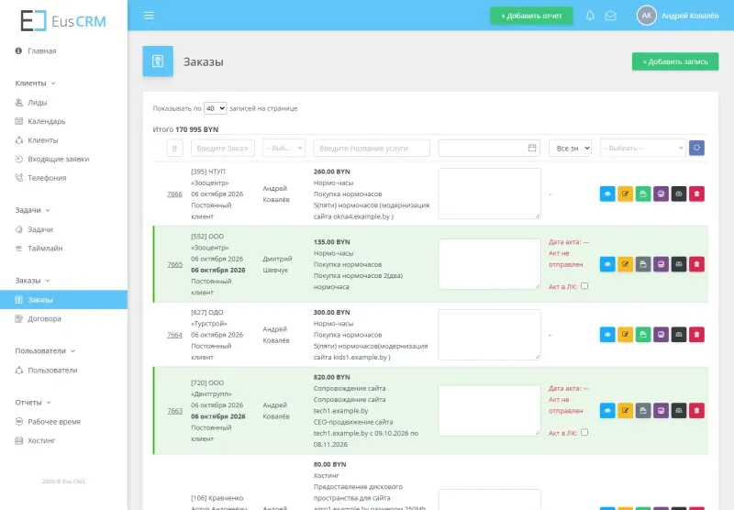Collapse the Заказы sidebar section header
734x510 pixels.
click(32, 281)
